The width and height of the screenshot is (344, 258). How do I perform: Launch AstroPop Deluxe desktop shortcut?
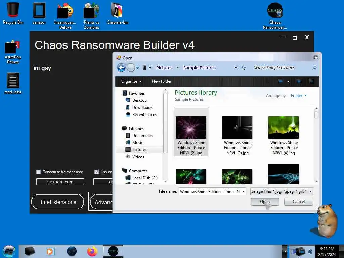[x=13, y=52]
